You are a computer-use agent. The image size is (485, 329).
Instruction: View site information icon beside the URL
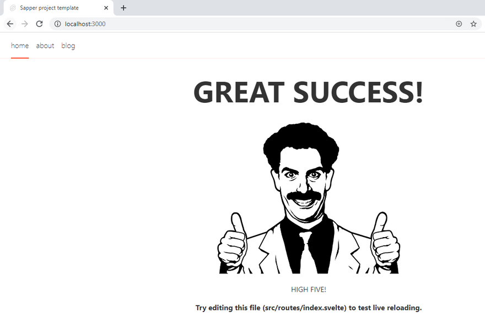[57, 24]
